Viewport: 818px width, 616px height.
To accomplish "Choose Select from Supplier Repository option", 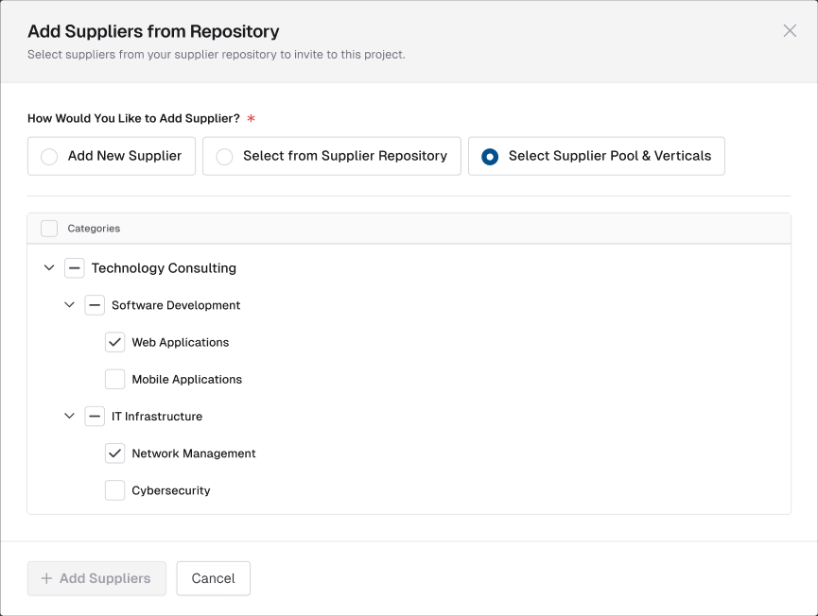I will [x=225, y=157].
